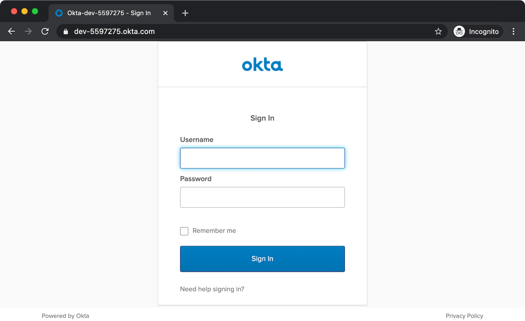Close the Okta Sign In tab
Image resolution: width=525 pixels, height=321 pixels.
[x=165, y=13]
